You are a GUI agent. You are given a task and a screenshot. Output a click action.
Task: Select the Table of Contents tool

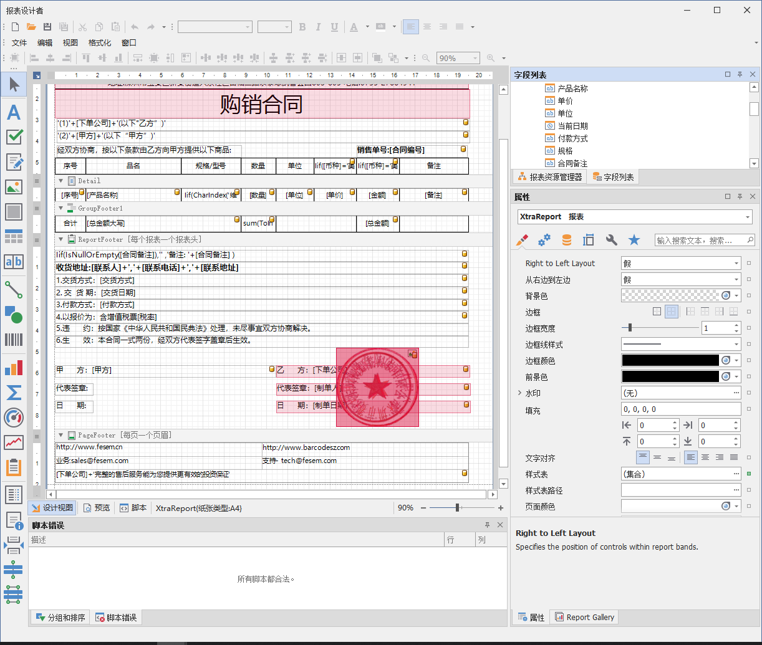[x=13, y=495]
